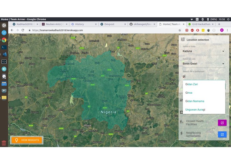Select Gidan Zari from the suggestions

pos(204,84)
